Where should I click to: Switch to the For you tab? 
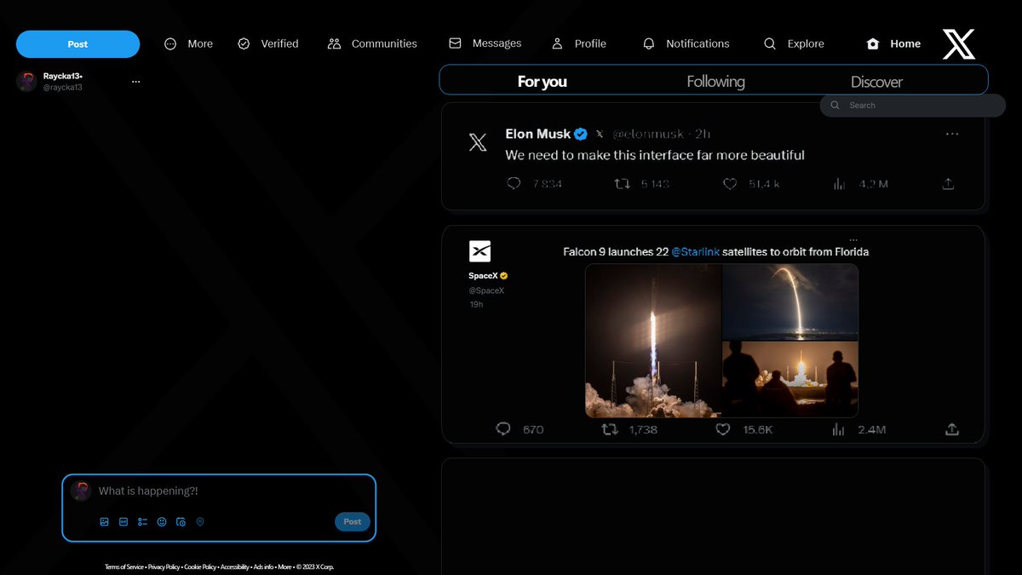point(542,82)
